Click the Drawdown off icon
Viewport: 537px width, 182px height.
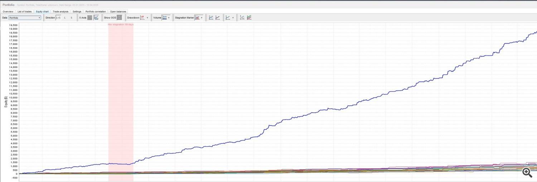pos(142,18)
